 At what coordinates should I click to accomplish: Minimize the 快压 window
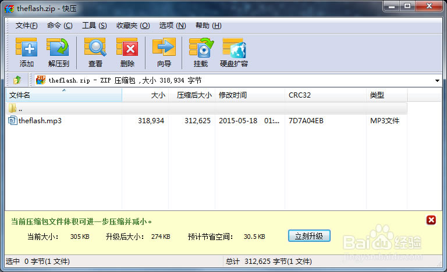[392, 6]
